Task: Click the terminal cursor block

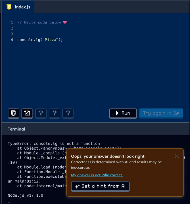Action: pos(9,200)
